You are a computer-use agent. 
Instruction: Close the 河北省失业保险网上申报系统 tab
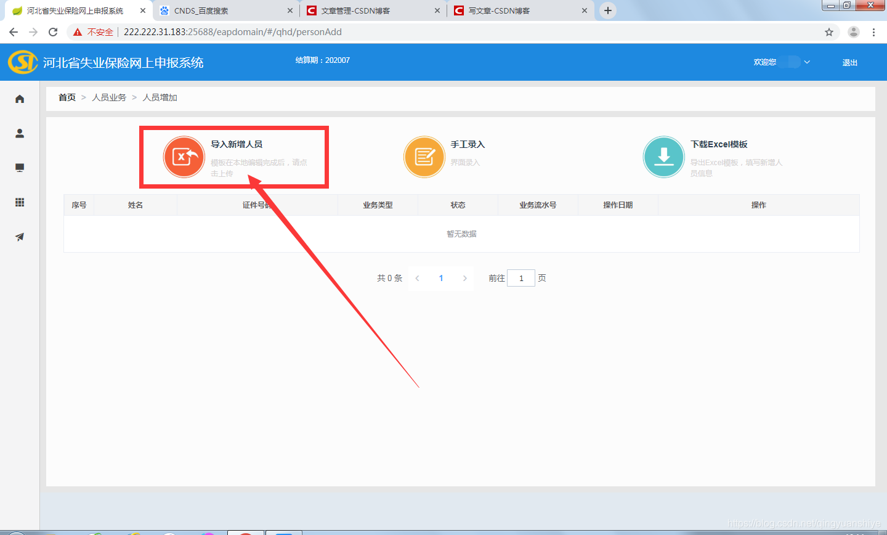click(143, 10)
